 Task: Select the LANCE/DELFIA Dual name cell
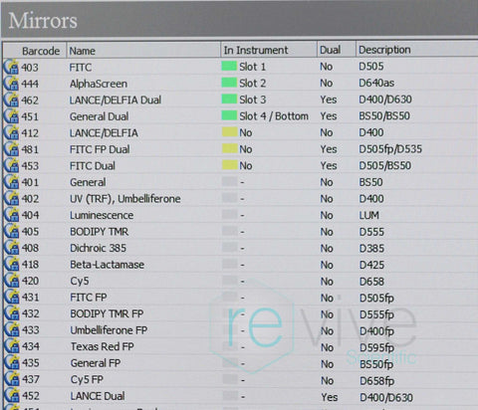(116, 100)
